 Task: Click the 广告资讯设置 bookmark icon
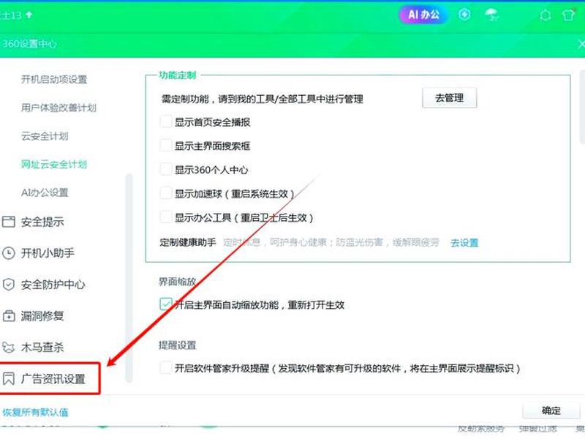click(9, 378)
